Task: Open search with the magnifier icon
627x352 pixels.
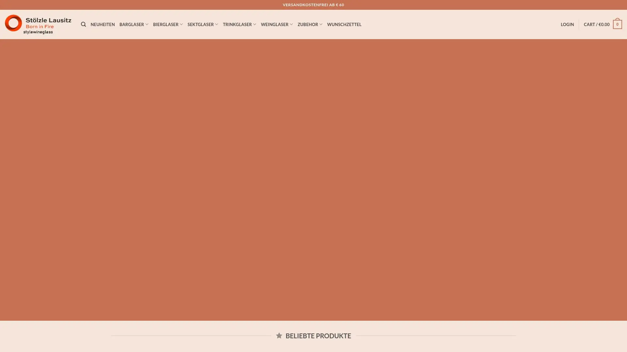Action: click(x=83, y=24)
